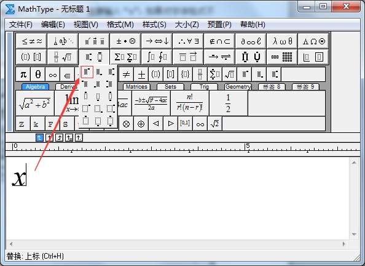This screenshot has width=365, height=266.
Task: Insert the circled times operator
Action: tap(126, 124)
